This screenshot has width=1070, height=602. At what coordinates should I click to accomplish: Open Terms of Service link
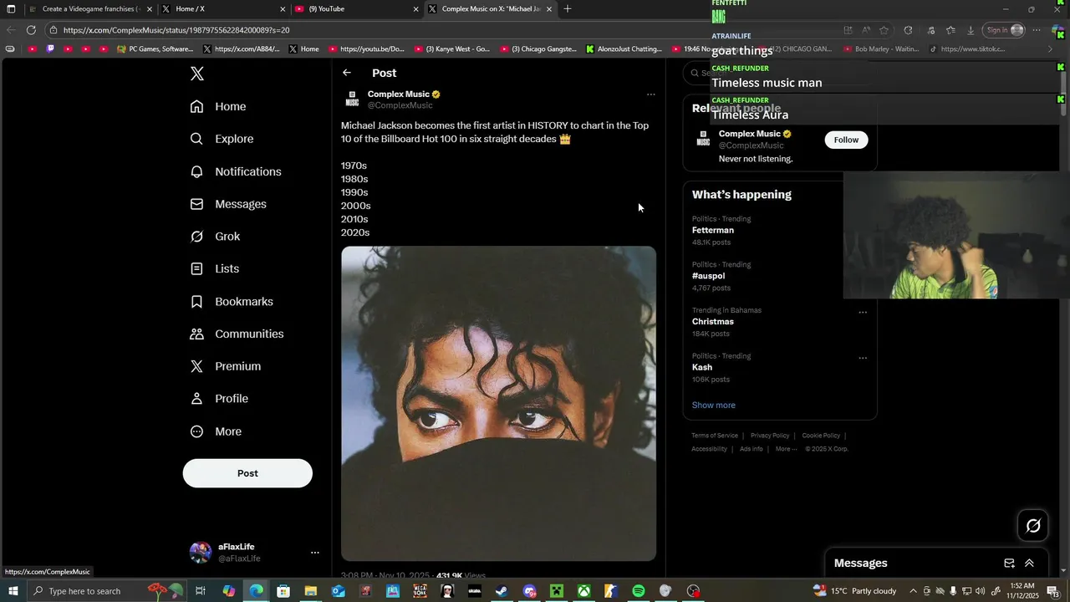(715, 436)
